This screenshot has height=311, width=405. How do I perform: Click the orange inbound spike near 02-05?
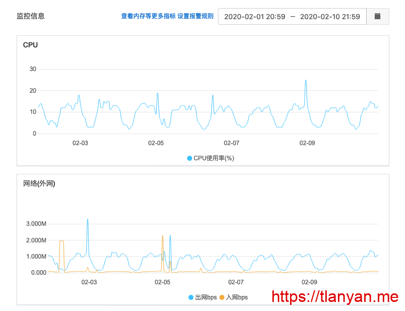pyautogui.click(x=162, y=236)
